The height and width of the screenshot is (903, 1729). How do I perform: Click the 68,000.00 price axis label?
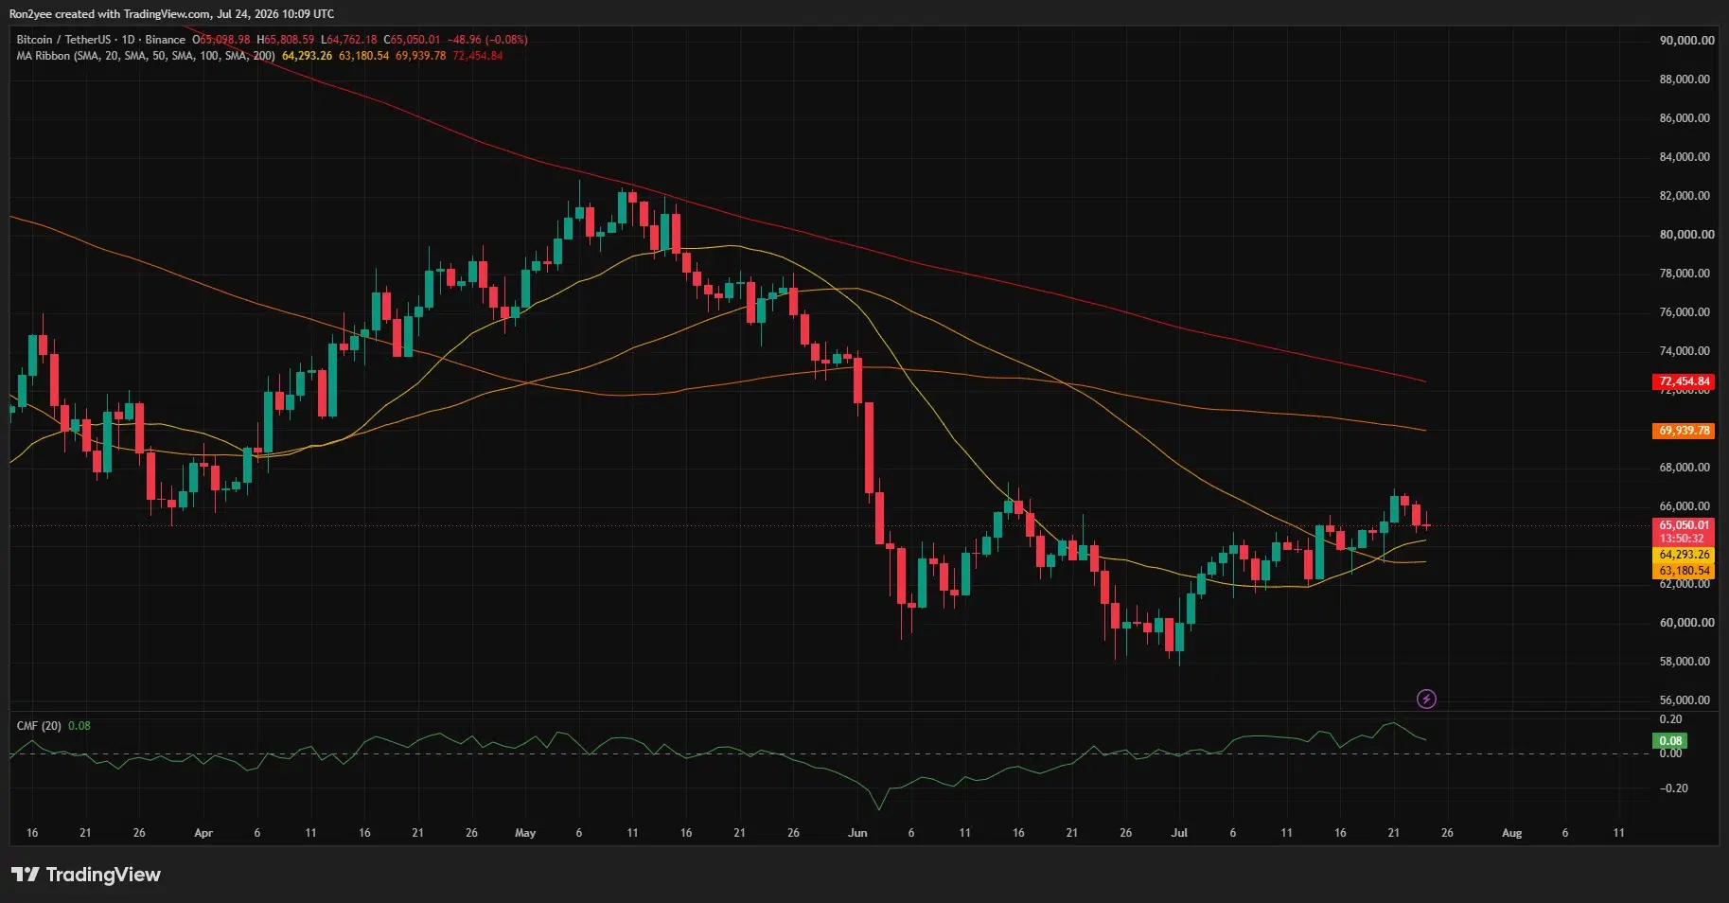pyautogui.click(x=1685, y=468)
